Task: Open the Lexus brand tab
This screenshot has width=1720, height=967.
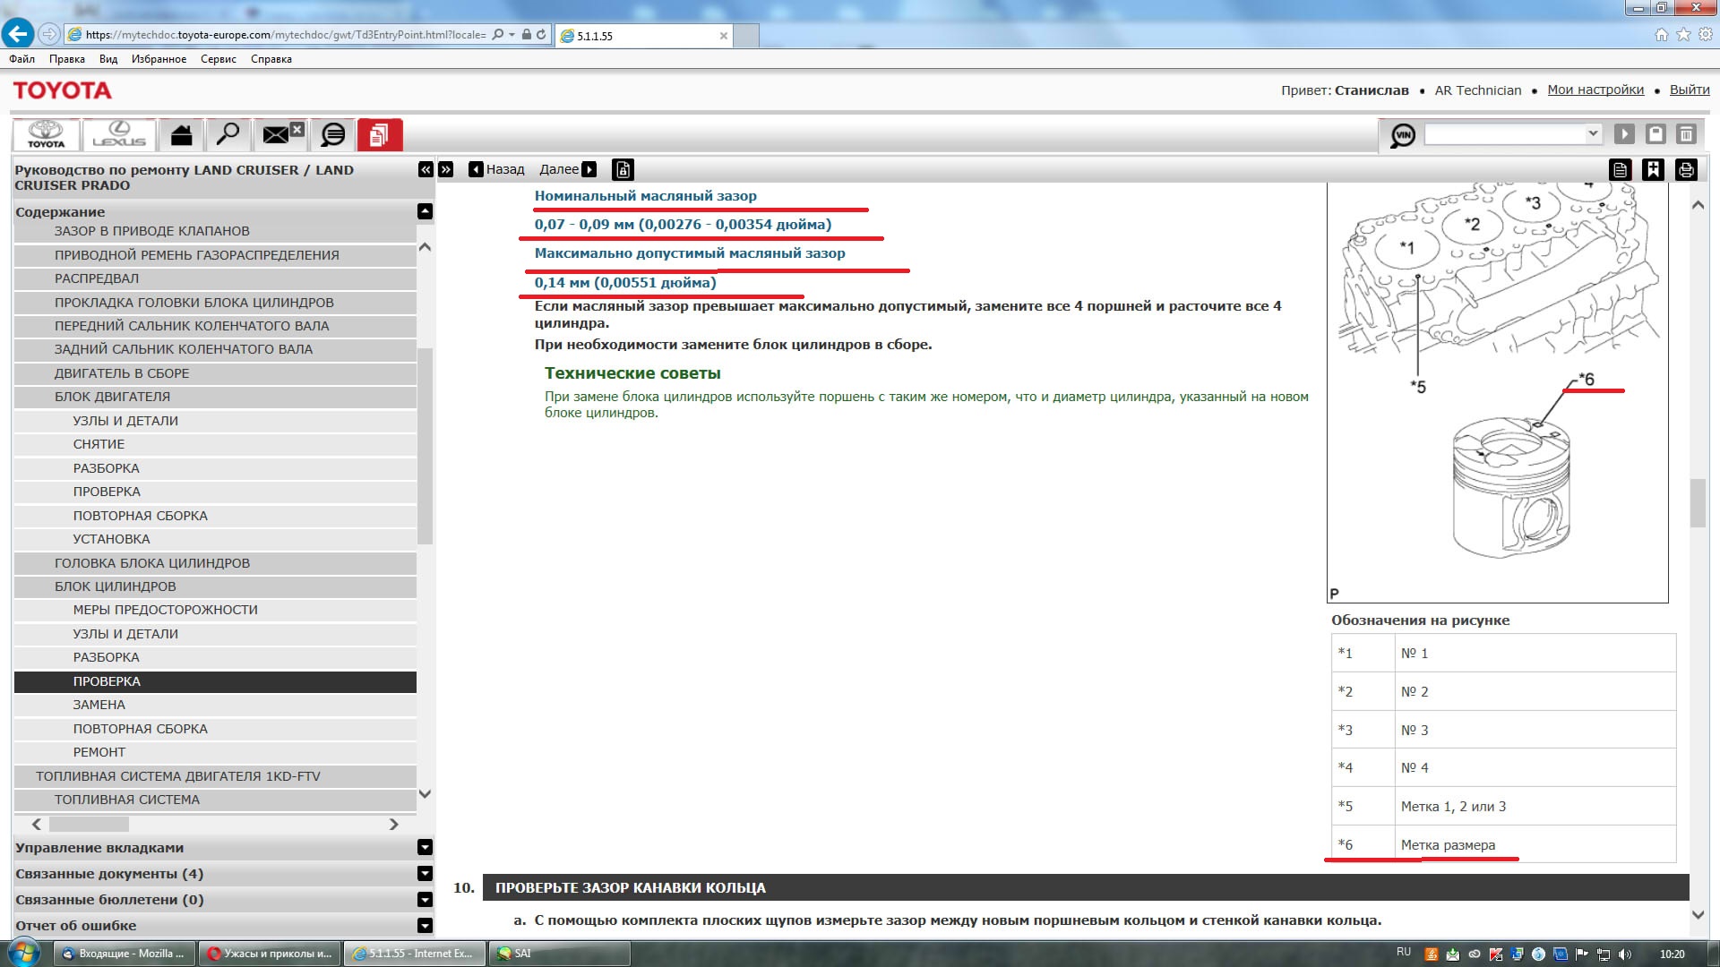Action: pyautogui.click(x=118, y=134)
